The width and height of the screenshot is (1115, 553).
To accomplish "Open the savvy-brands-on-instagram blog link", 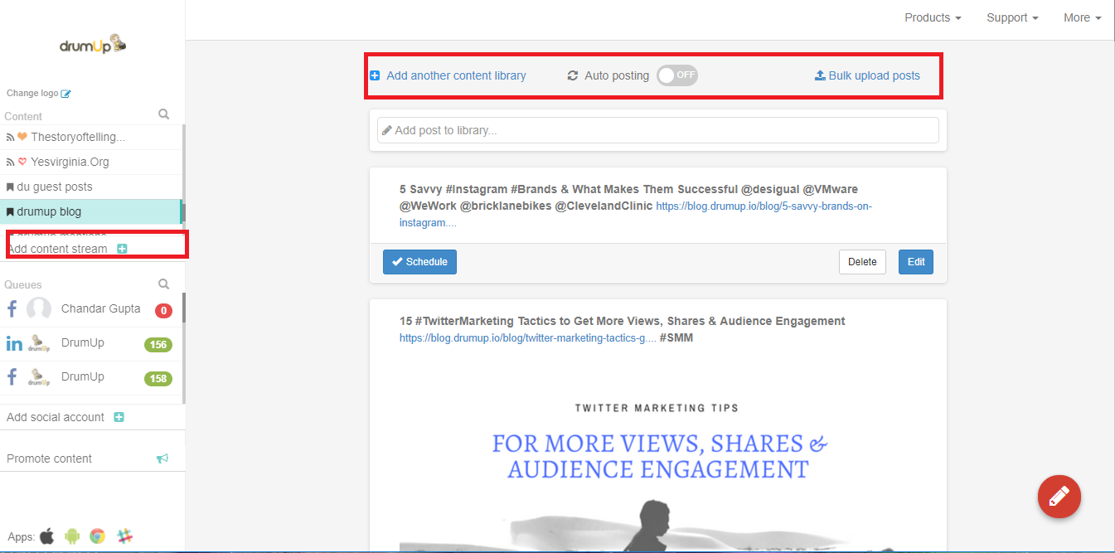I will pos(636,215).
